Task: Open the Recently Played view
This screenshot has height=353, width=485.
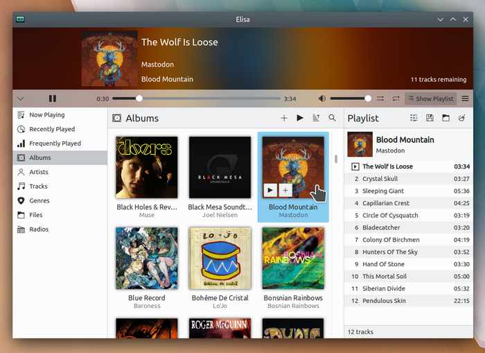Action: tap(60, 129)
